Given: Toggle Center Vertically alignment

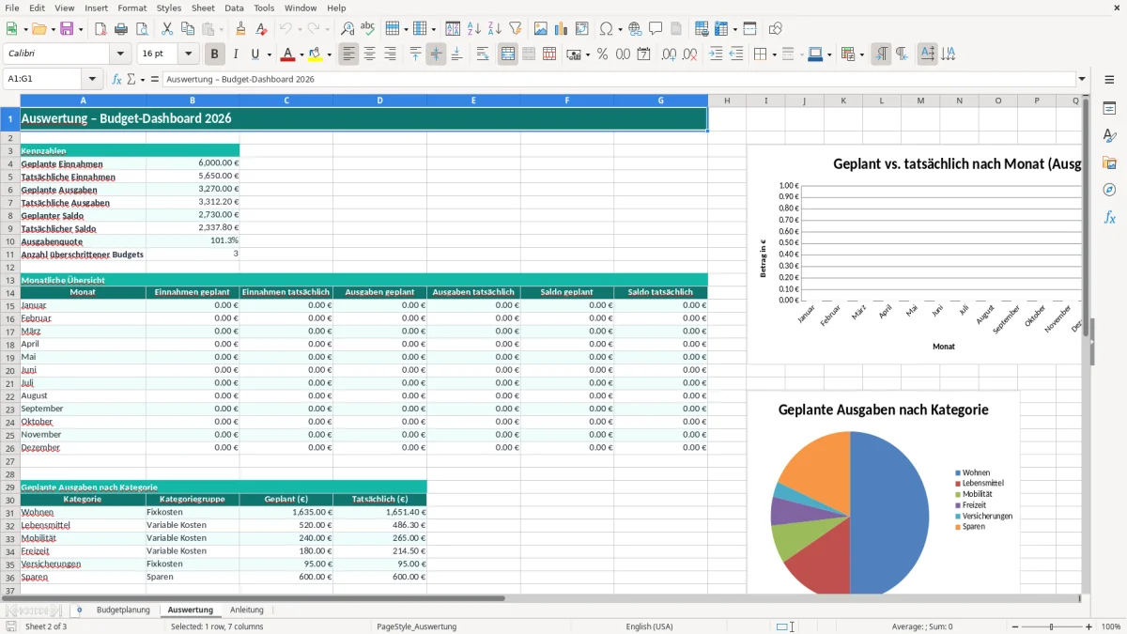Looking at the screenshot, I should point(436,54).
